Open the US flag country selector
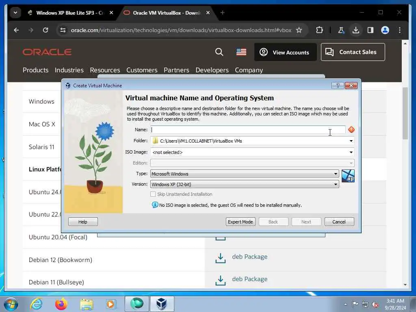The height and width of the screenshot is (312, 416). coord(241,52)
